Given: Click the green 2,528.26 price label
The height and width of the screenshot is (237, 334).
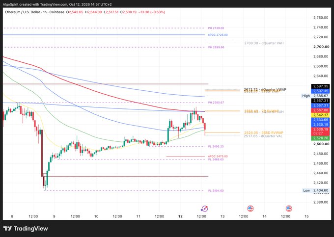Looking at the screenshot, I should tap(320, 138).
